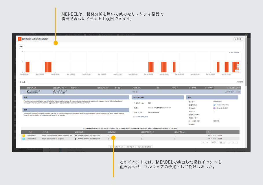Click the プロトコル column header
The image size is (263, 185).
click(137, 88)
